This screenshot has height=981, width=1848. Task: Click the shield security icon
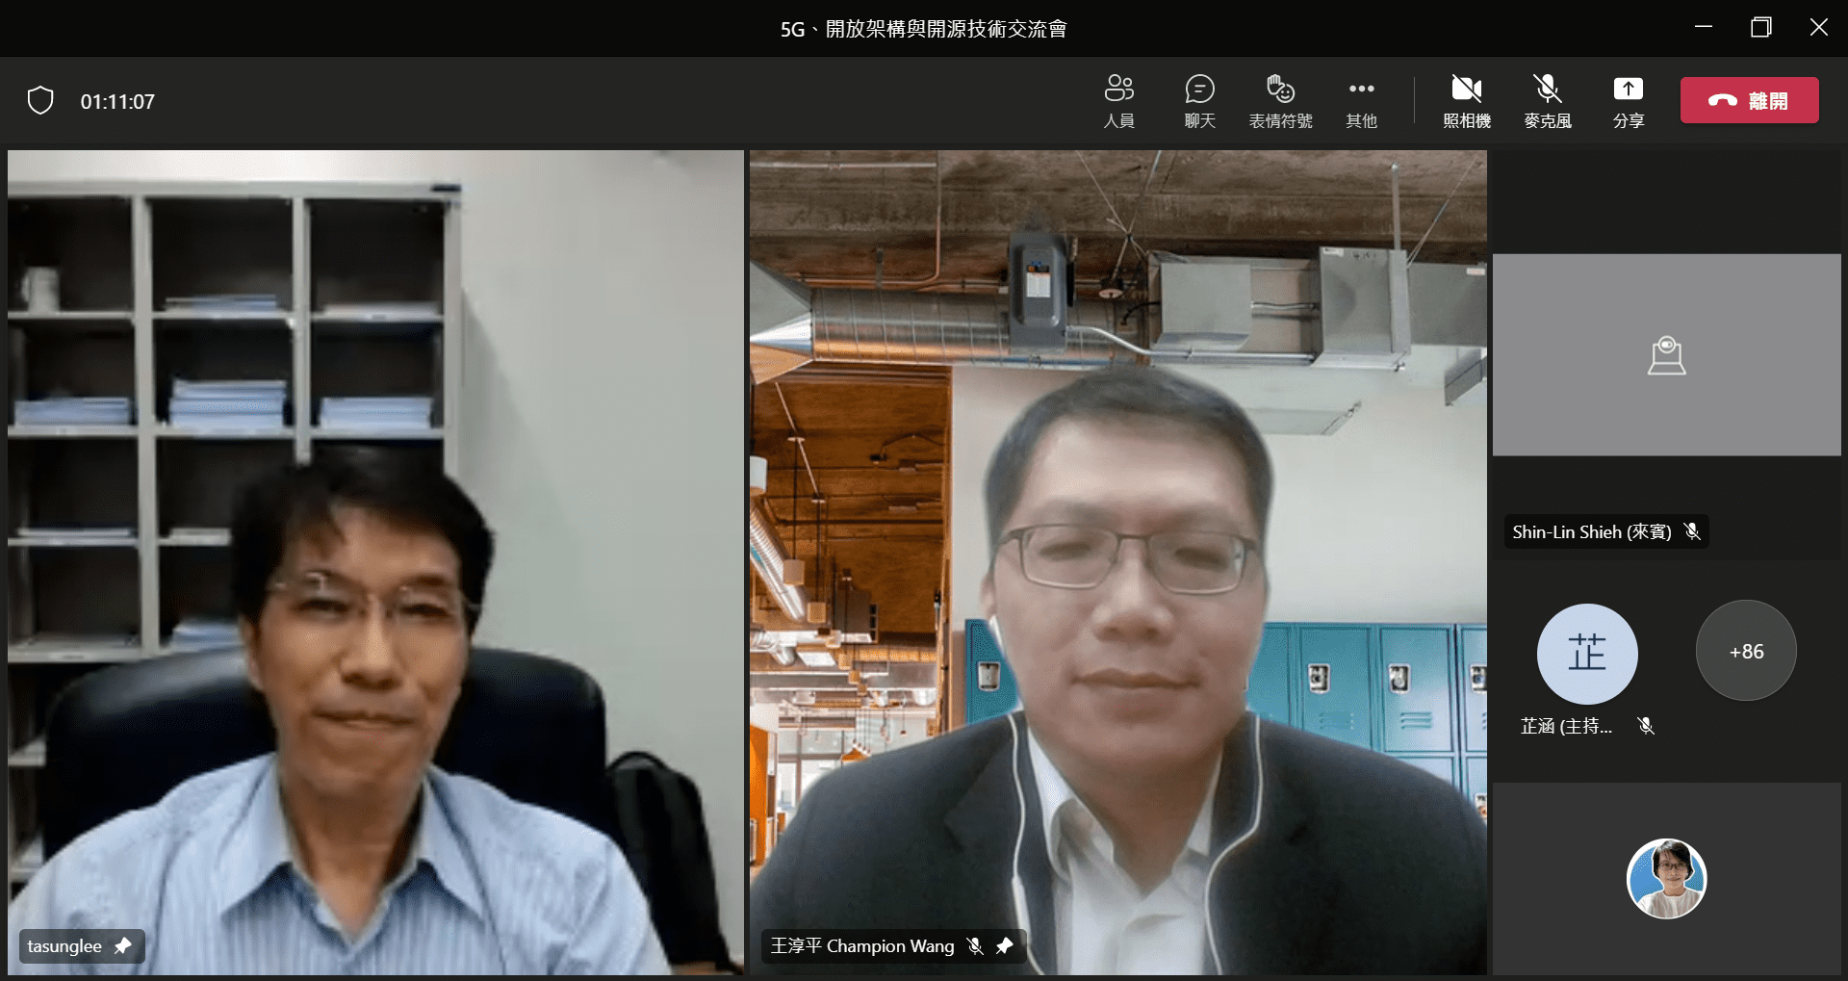(x=40, y=100)
